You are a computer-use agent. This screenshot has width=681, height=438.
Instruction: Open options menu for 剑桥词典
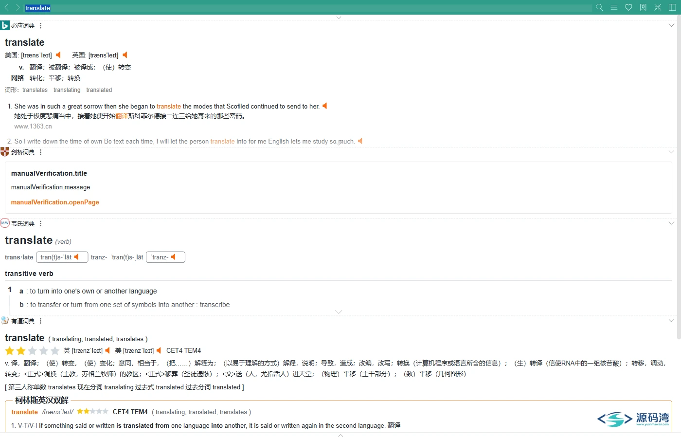(x=40, y=152)
